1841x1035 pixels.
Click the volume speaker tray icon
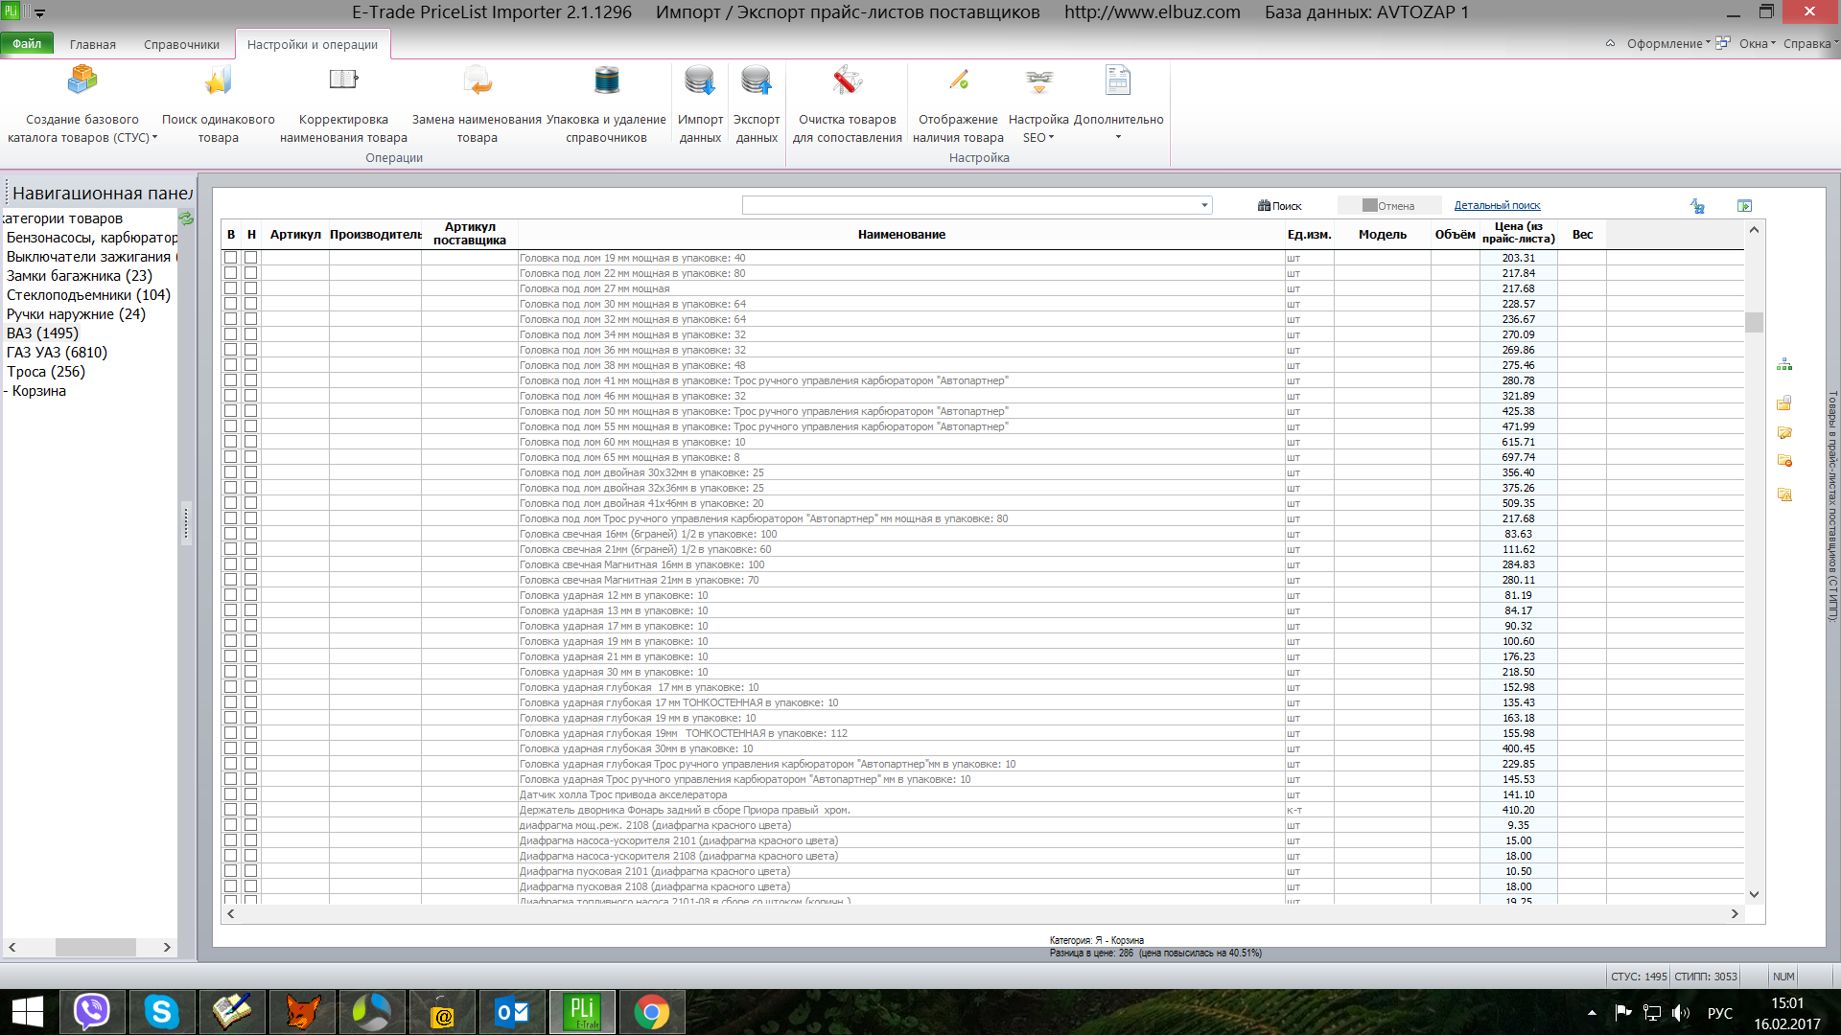point(1681,1013)
